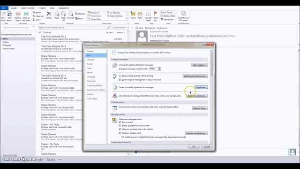Click the Reply icon in Respond group
This screenshot has height=169, width=300.
point(57,15)
